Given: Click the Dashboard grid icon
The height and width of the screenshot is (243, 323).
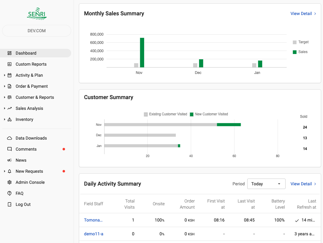Looking at the screenshot, I should (10, 53).
